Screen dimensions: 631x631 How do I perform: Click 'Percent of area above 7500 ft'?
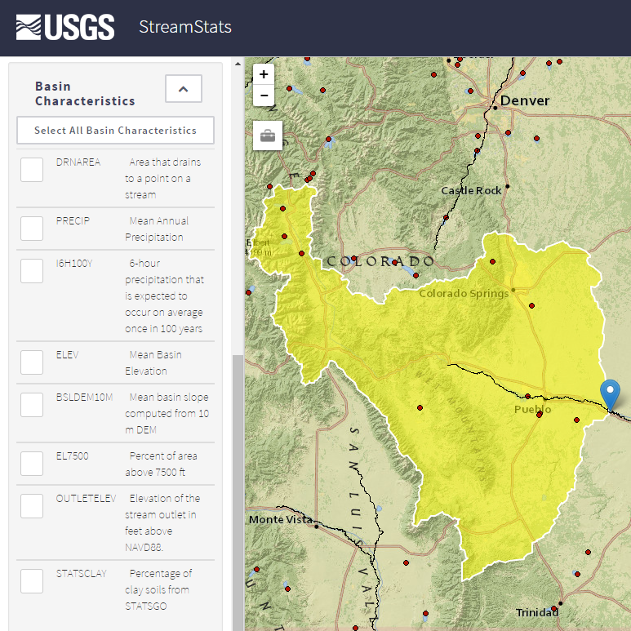click(161, 464)
